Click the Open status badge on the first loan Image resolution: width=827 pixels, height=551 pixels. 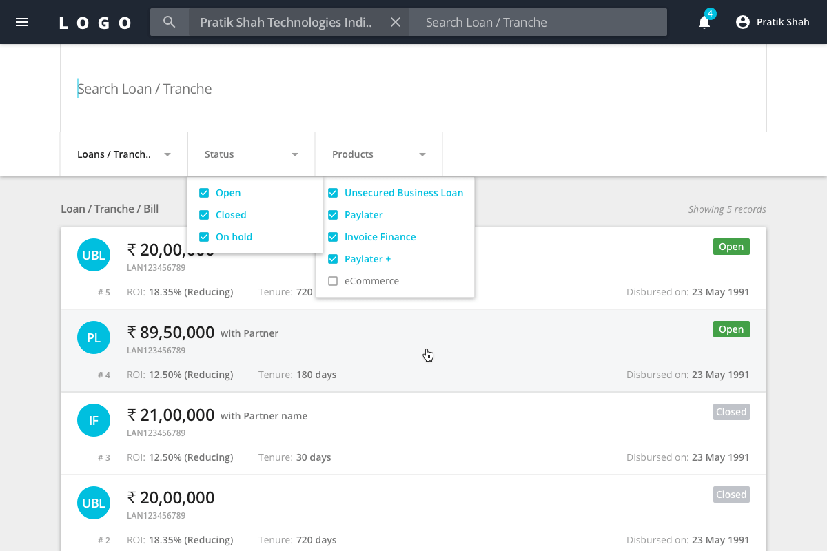coord(731,246)
